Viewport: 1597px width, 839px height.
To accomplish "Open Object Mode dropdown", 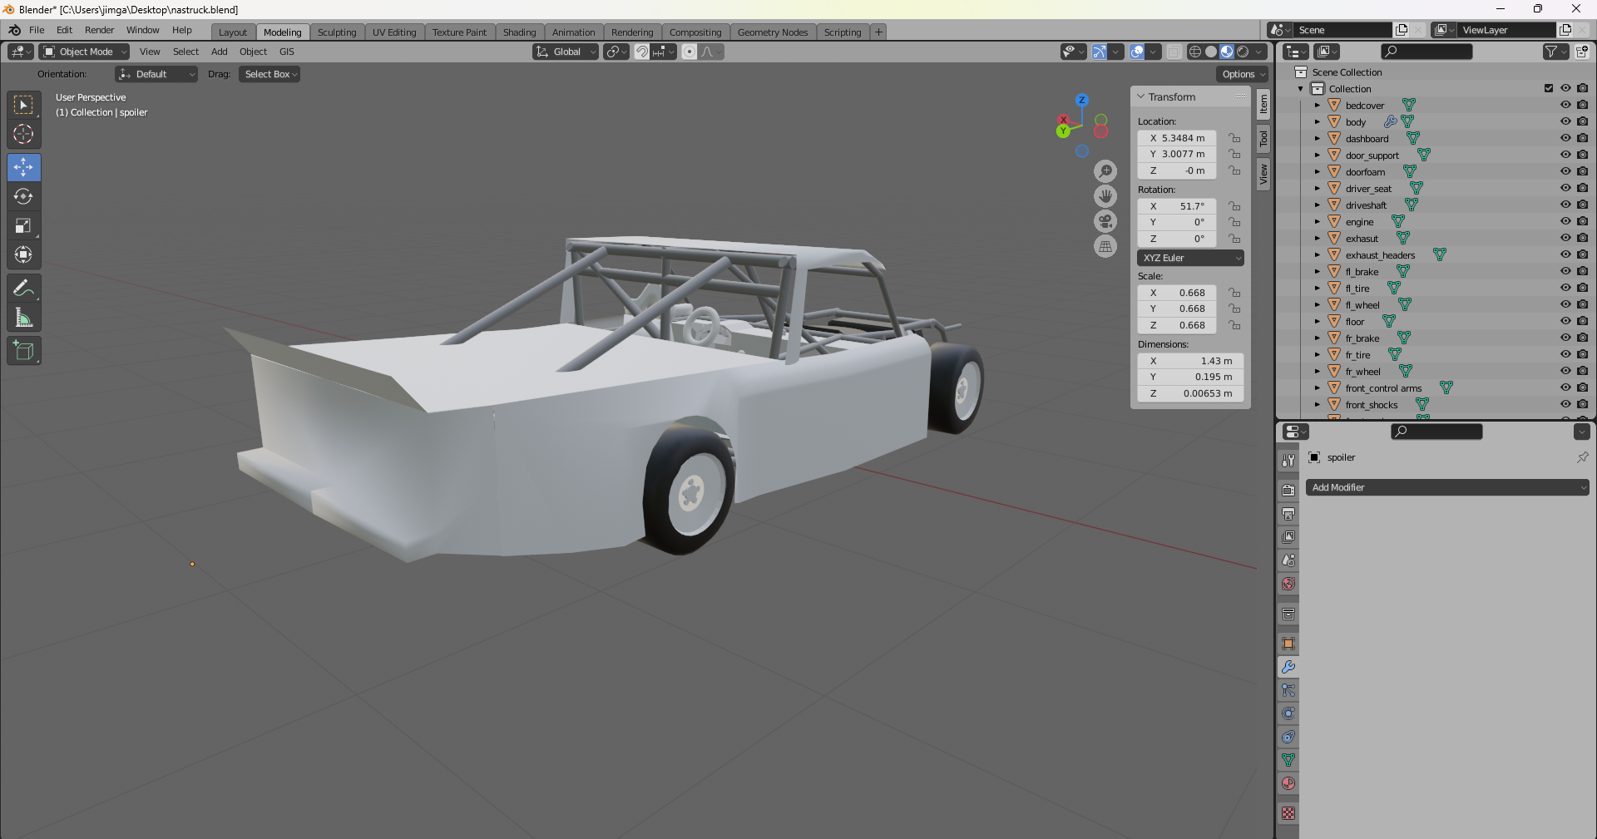I will [84, 52].
